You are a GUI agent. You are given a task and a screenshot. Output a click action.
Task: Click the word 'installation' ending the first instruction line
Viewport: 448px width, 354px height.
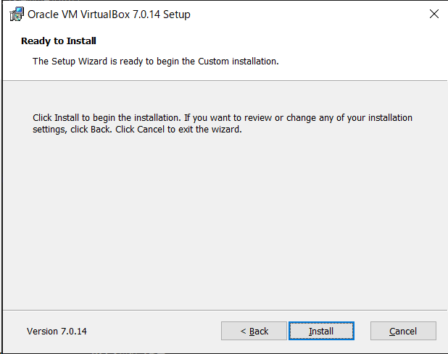(390, 118)
